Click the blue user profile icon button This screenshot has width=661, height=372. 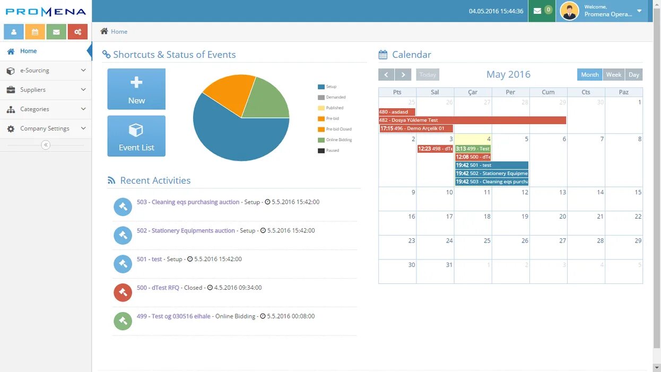tap(14, 32)
